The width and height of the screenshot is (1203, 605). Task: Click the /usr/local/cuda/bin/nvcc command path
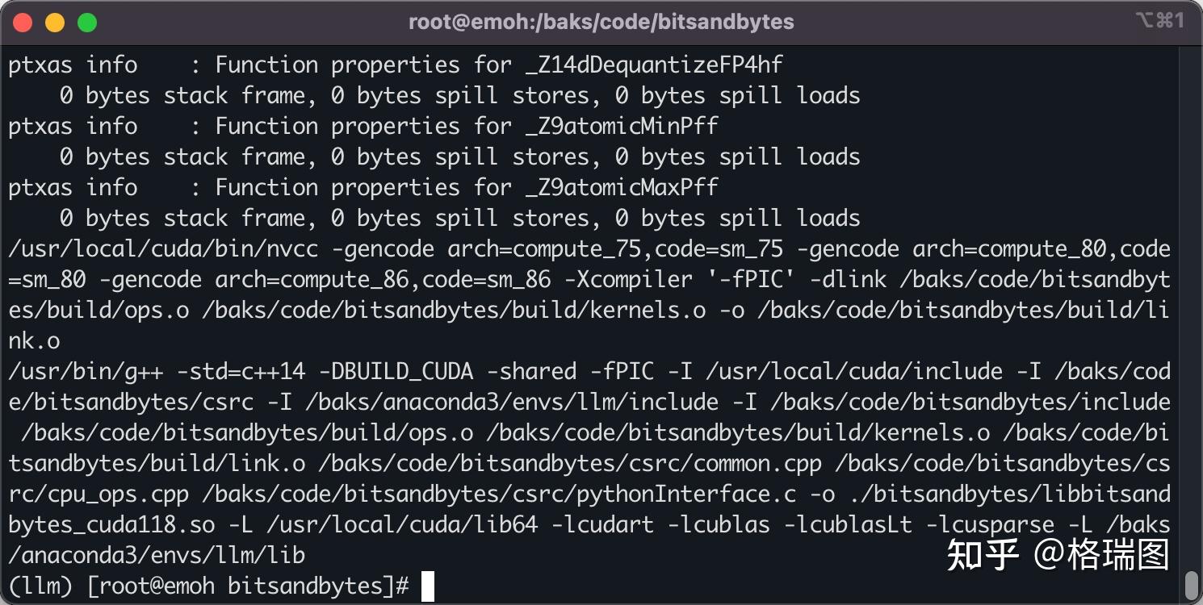pyautogui.click(x=163, y=248)
